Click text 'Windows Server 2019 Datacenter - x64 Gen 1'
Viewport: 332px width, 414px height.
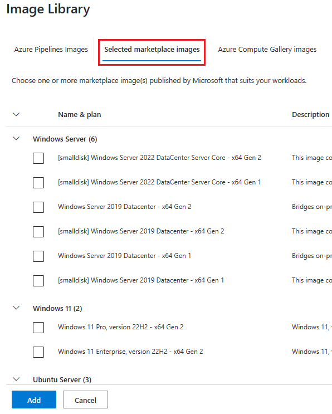pyautogui.click(x=125, y=256)
